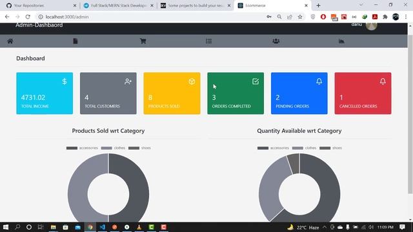Open the zoom magnifier icon in address bar
This screenshot has width=413, height=232.
point(279,17)
